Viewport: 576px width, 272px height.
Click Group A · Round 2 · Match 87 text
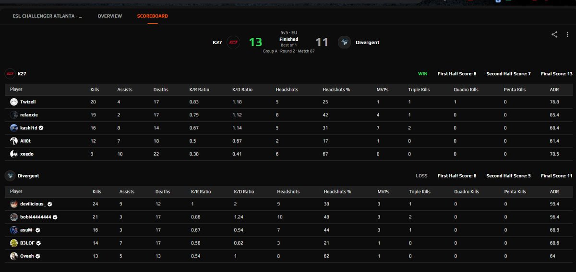289,51
